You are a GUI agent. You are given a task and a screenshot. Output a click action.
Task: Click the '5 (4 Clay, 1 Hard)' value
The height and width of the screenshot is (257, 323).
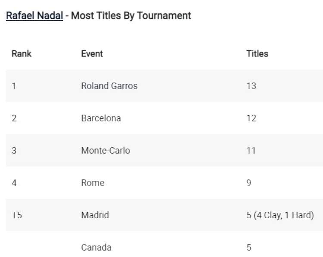280,215
